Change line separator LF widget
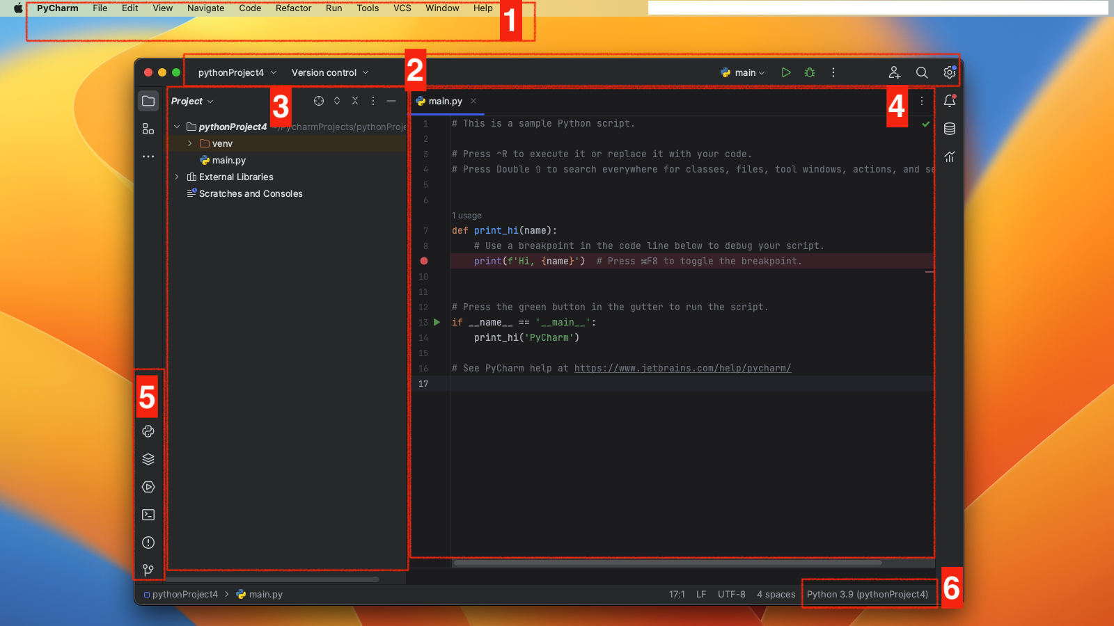This screenshot has width=1114, height=626. tap(701, 594)
